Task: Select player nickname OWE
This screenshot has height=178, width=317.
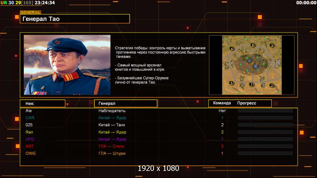Action: (31, 153)
